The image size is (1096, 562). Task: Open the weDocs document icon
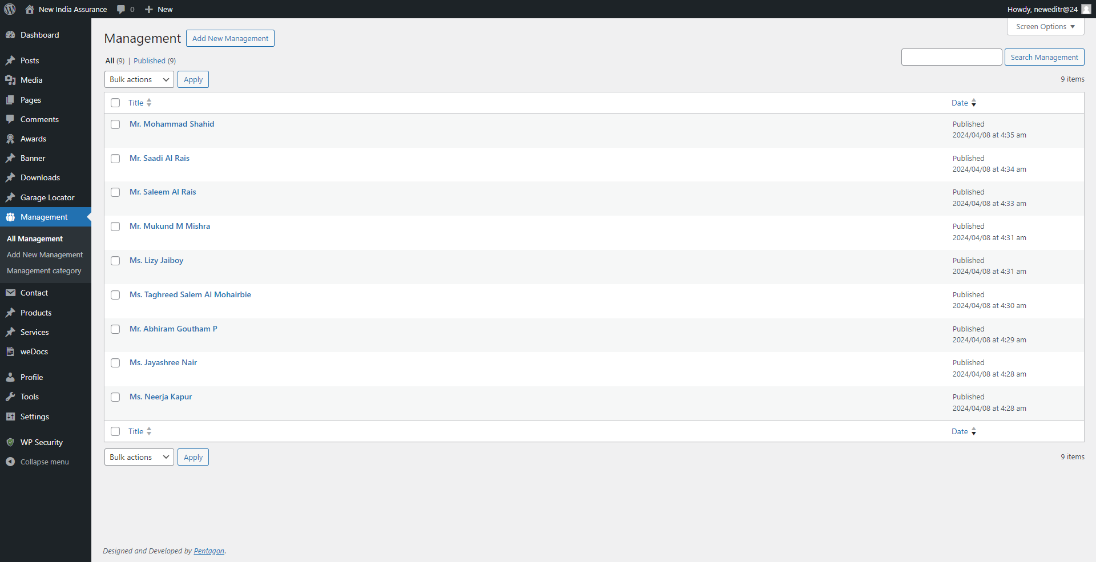(x=10, y=351)
